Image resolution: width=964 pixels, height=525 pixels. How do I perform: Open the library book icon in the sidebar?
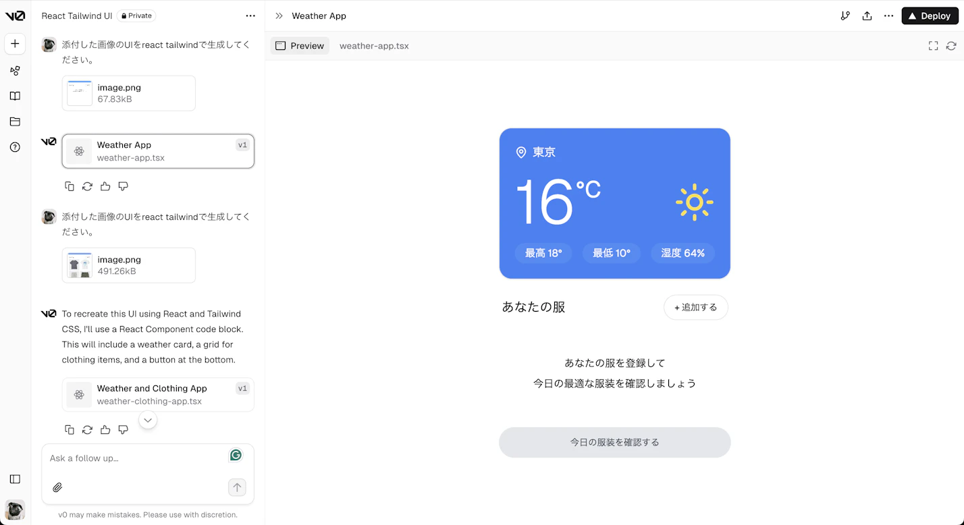click(15, 96)
